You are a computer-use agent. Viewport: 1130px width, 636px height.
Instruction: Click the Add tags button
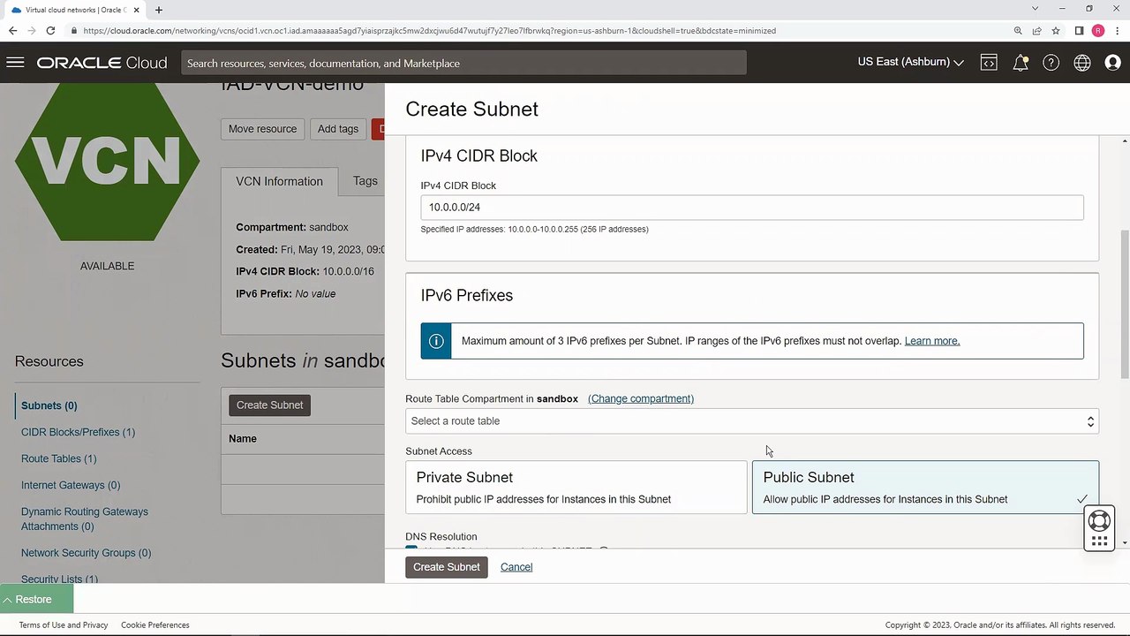[338, 129]
